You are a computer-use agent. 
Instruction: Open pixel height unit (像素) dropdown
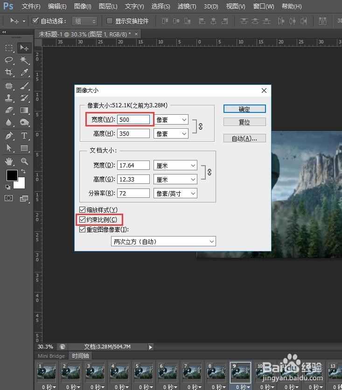pos(171,134)
